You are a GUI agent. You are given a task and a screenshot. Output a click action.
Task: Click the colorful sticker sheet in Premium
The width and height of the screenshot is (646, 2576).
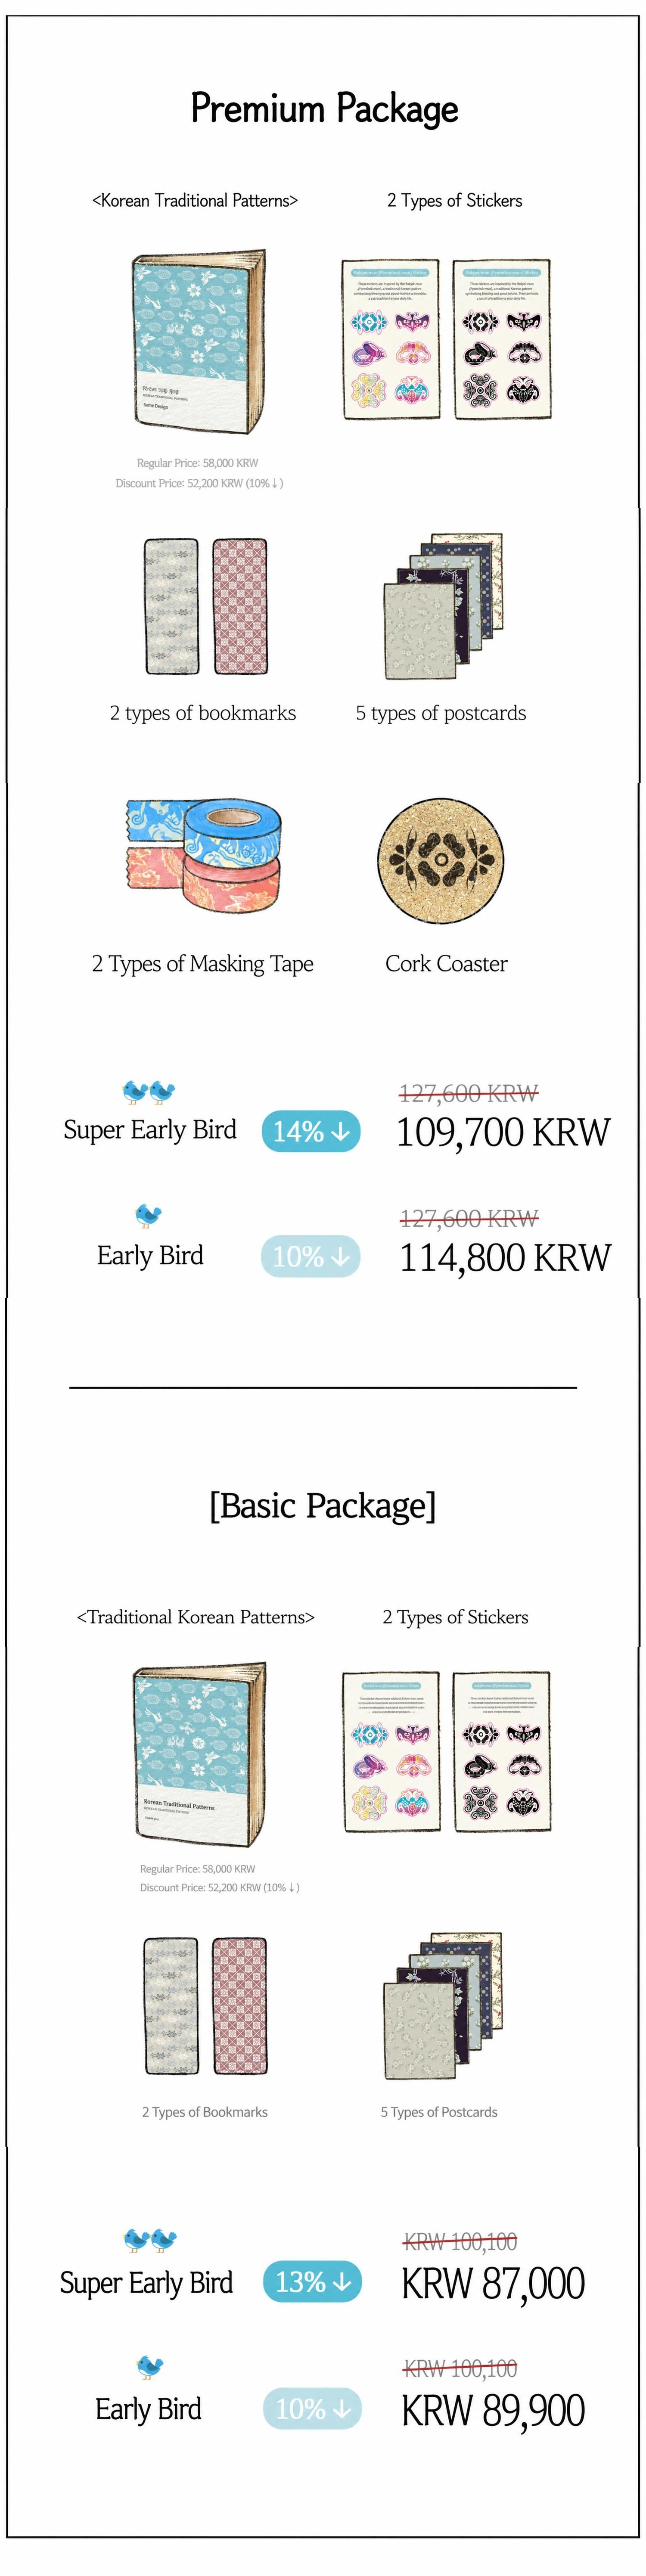[392, 338]
